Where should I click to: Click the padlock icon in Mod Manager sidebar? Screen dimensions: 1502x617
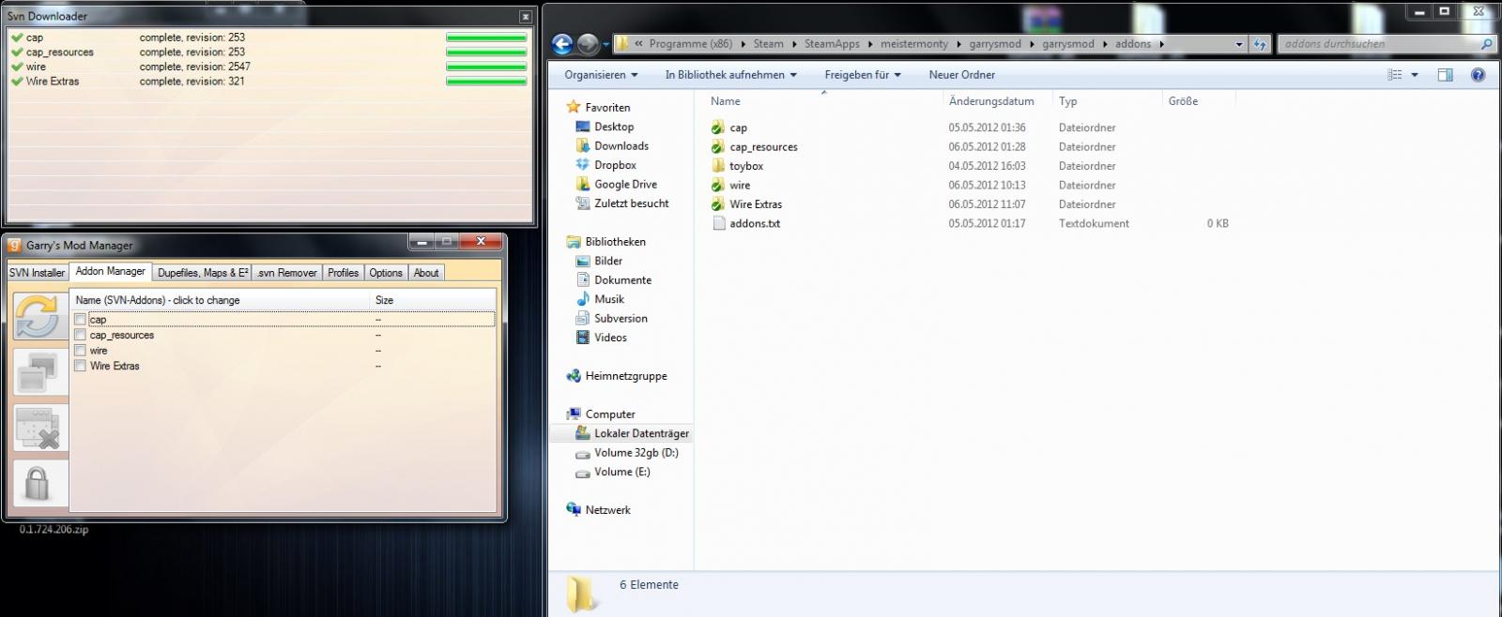click(x=37, y=484)
